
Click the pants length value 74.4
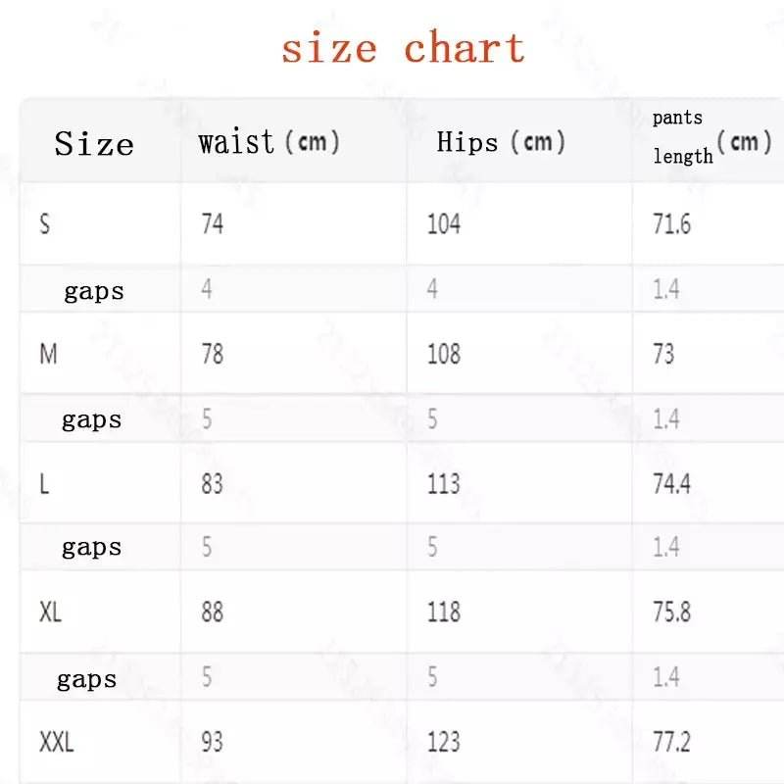pyautogui.click(x=672, y=483)
